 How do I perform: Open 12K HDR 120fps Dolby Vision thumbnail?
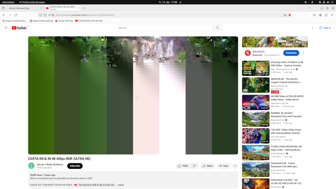(x=256, y=136)
